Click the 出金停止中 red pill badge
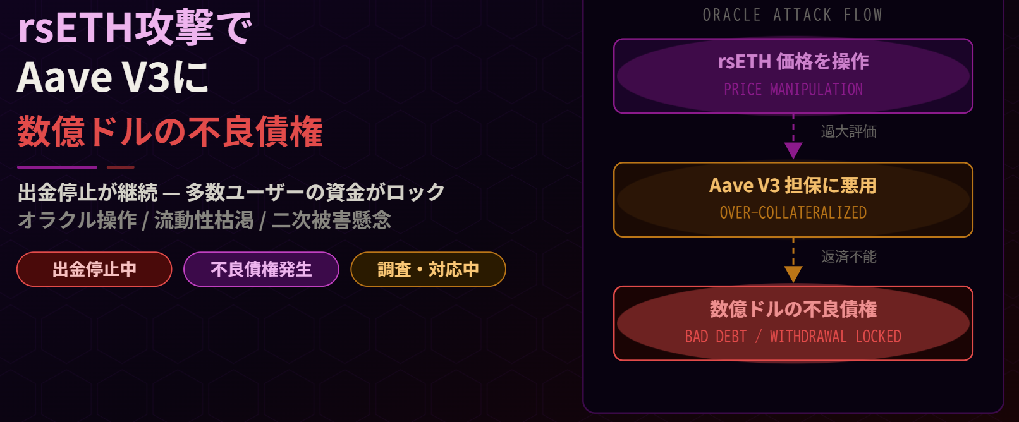 point(94,269)
